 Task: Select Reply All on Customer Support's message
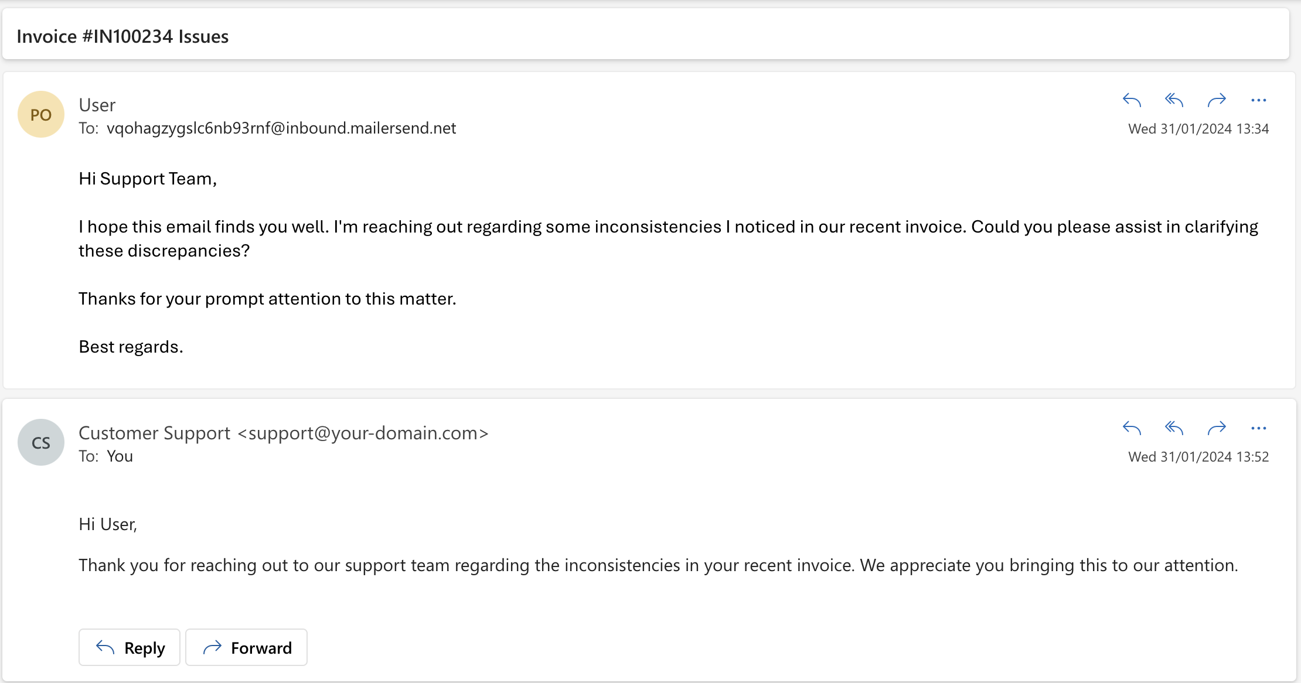pyautogui.click(x=1174, y=428)
